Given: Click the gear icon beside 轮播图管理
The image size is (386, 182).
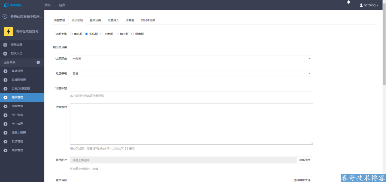Looking at the screenshot, I should click(x=5, y=80).
